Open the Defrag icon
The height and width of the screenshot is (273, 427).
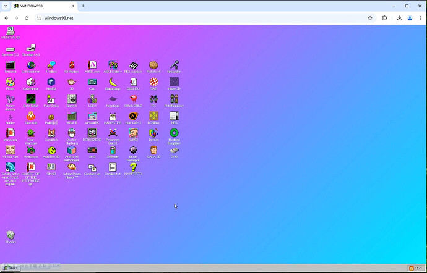tap(153, 133)
